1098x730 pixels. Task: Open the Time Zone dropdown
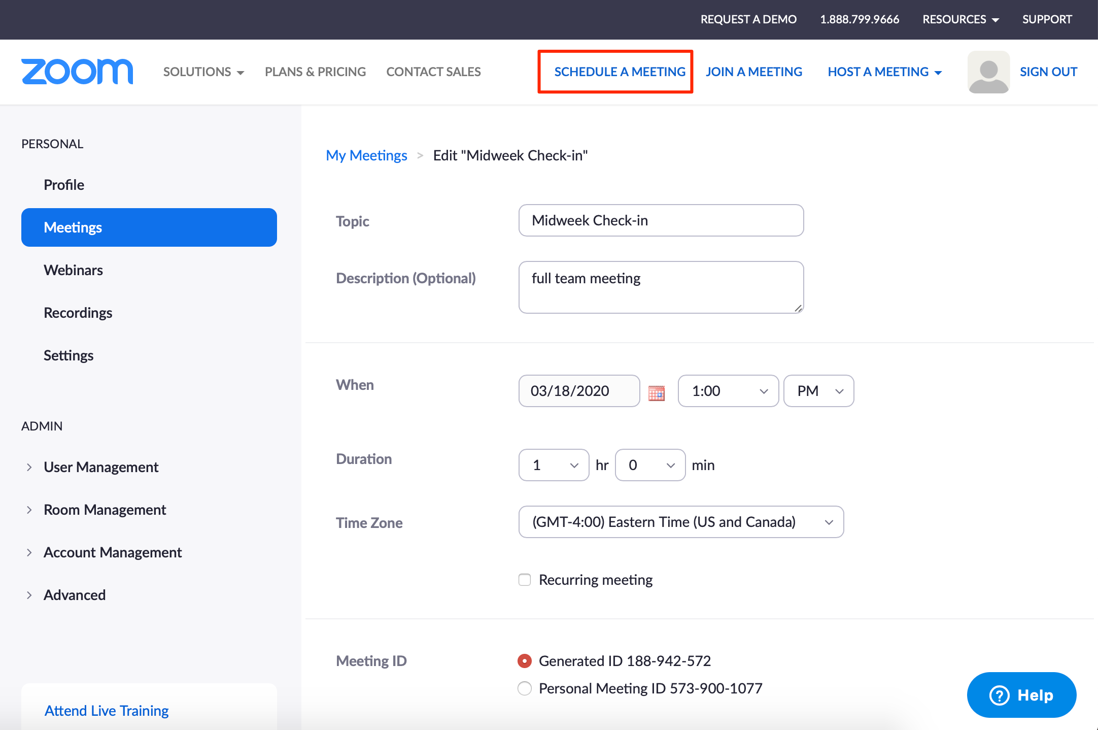pos(681,521)
